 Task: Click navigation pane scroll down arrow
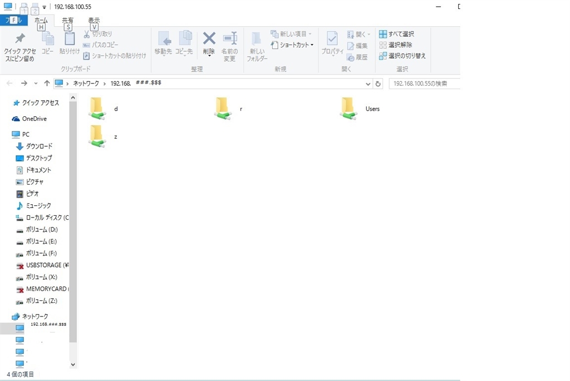tap(73, 364)
